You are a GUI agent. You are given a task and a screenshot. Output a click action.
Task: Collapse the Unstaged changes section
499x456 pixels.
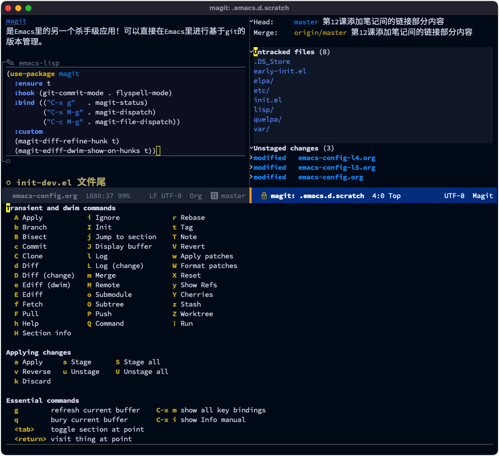(x=252, y=148)
